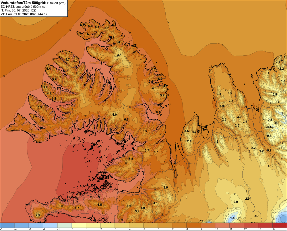Click the 10.0 temperature value on the map
The image size is (287, 231).
(150, 81)
